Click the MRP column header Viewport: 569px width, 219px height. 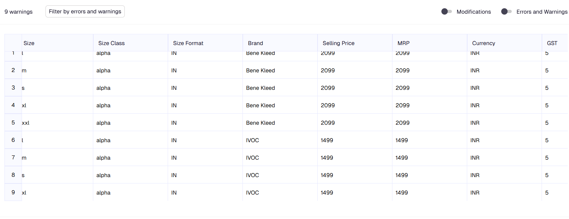[403, 43]
